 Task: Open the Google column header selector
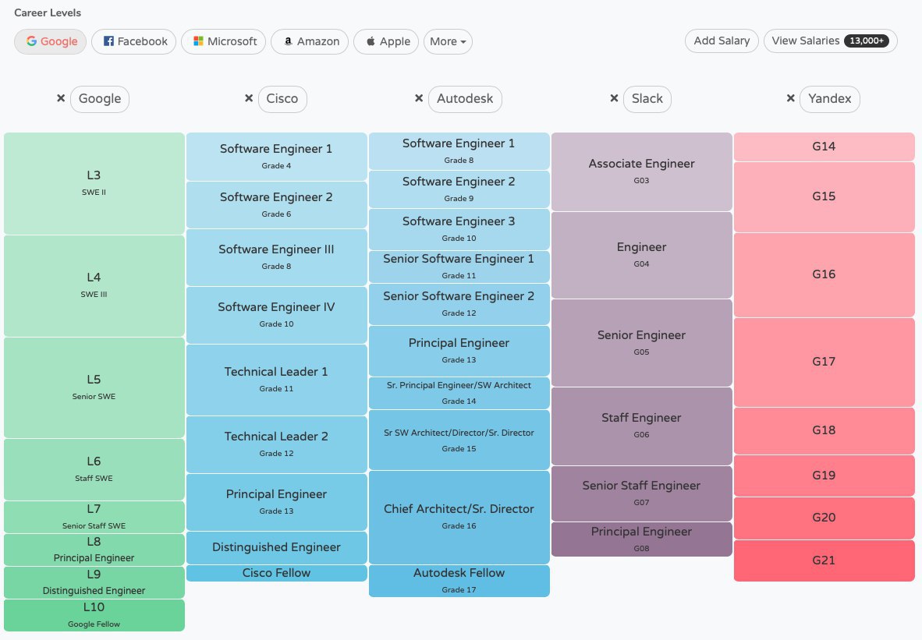(x=100, y=99)
